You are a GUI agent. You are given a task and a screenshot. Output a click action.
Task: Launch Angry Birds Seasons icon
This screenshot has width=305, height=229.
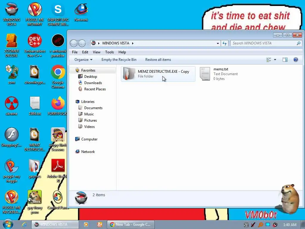tap(58, 140)
